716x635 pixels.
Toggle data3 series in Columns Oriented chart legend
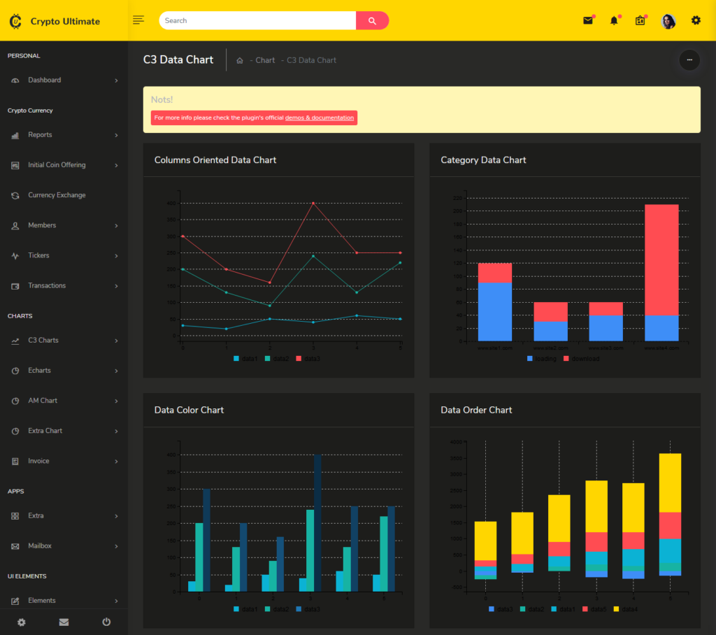[308, 358]
